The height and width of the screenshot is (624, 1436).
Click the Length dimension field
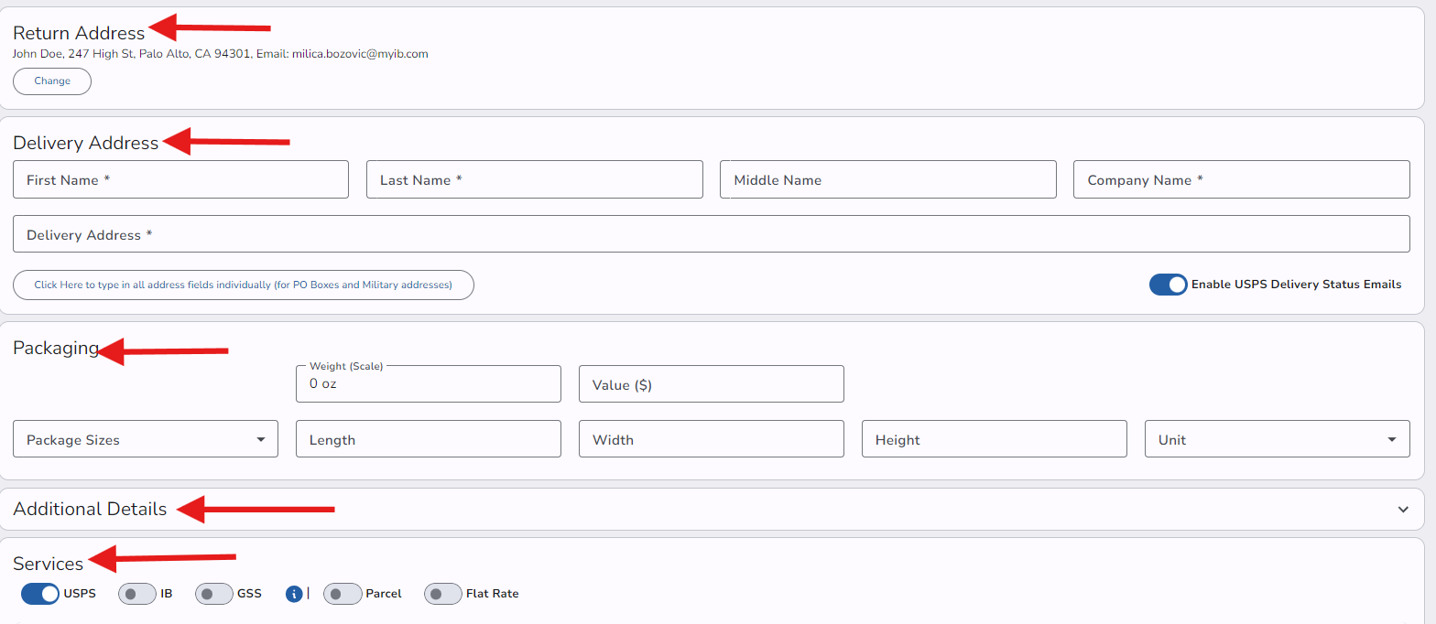pyautogui.click(x=428, y=439)
